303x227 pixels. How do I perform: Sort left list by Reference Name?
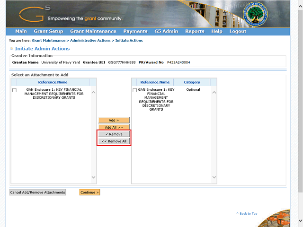pyautogui.click(x=53, y=82)
